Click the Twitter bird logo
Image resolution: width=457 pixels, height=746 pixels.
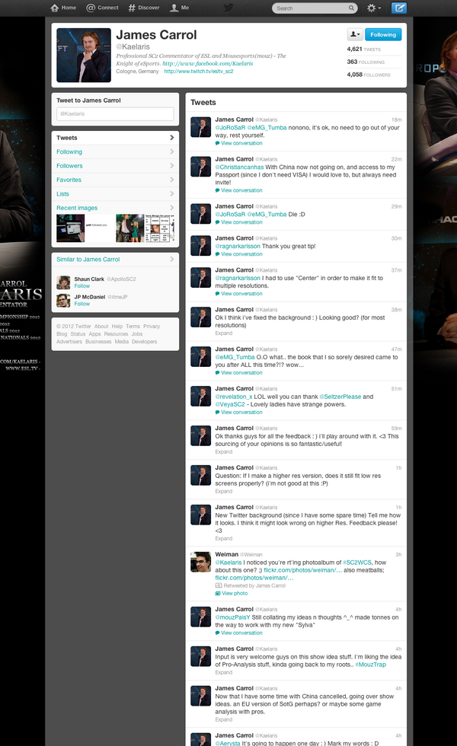(x=228, y=8)
